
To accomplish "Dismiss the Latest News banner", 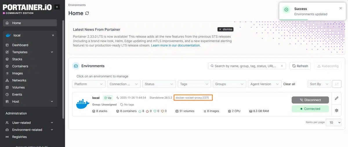I will [225, 29].
